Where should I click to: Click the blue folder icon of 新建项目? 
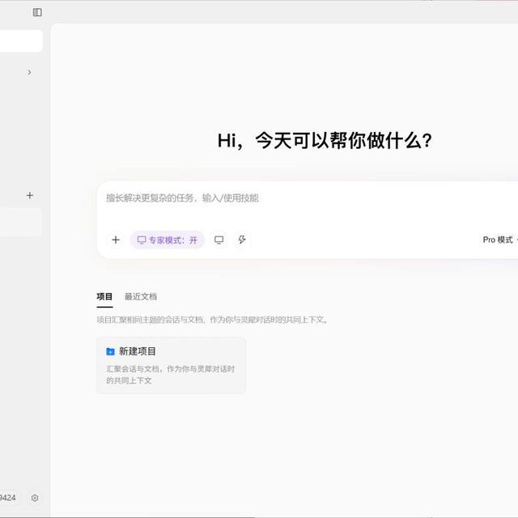[x=110, y=351]
